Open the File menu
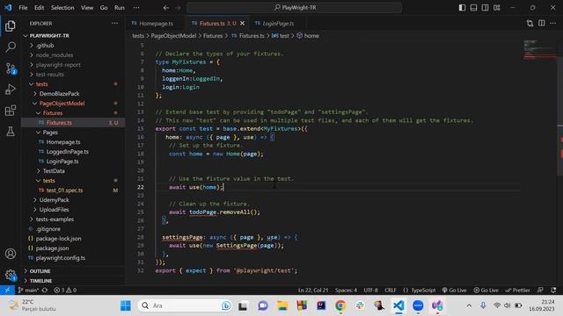This screenshot has height=316, width=563. (x=23, y=8)
